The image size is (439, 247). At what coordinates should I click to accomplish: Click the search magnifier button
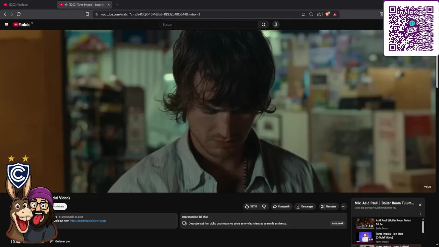click(263, 25)
